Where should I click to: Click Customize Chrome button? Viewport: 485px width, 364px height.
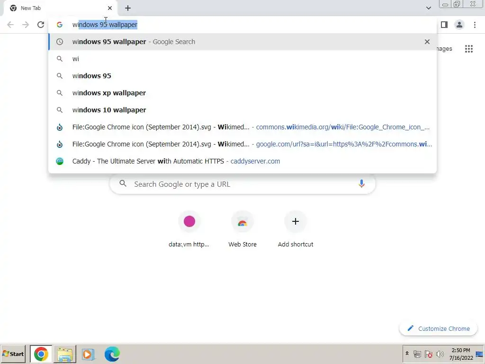438,328
